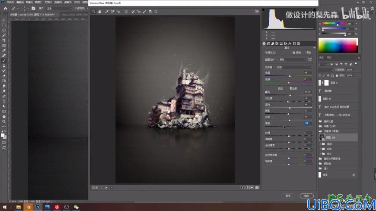Switch to the first PSD document tab
The height and width of the screenshot is (211, 376).
tap(33, 15)
